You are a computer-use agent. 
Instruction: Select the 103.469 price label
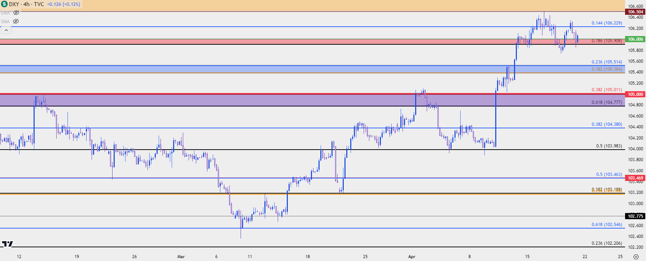coord(636,178)
